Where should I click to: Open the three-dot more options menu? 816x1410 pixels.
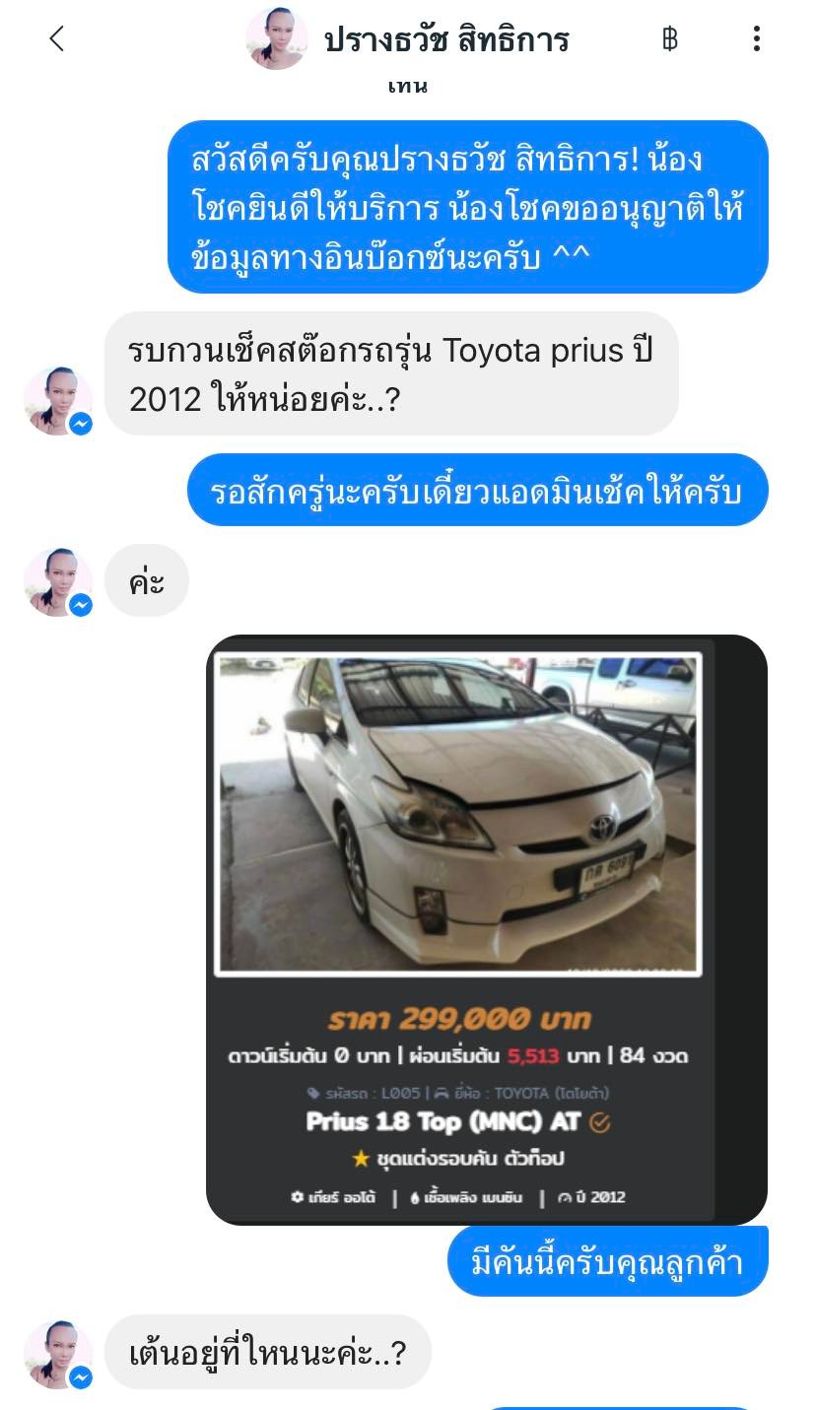tap(756, 39)
